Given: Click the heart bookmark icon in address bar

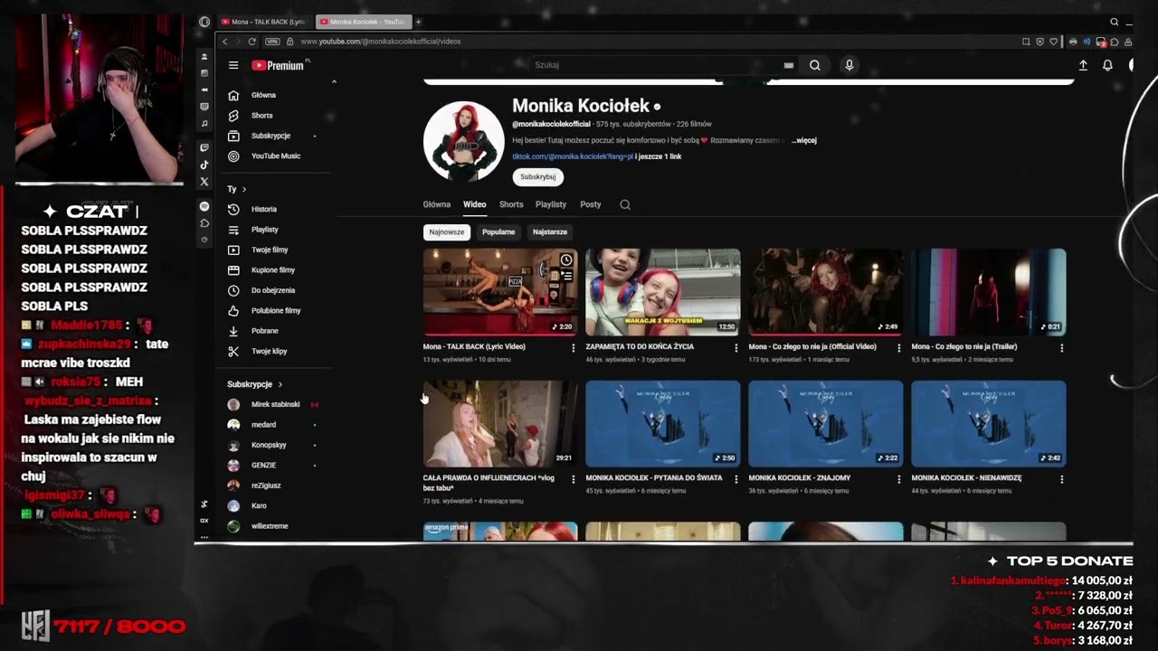Looking at the screenshot, I should pyautogui.click(x=1055, y=42).
